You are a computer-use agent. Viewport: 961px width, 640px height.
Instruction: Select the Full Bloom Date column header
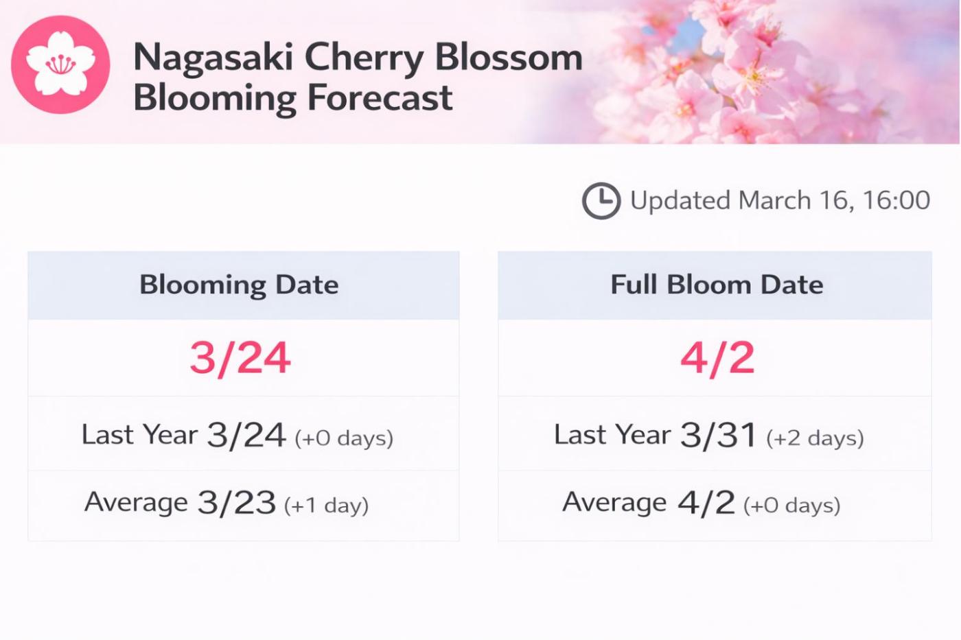click(x=717, y=285)
